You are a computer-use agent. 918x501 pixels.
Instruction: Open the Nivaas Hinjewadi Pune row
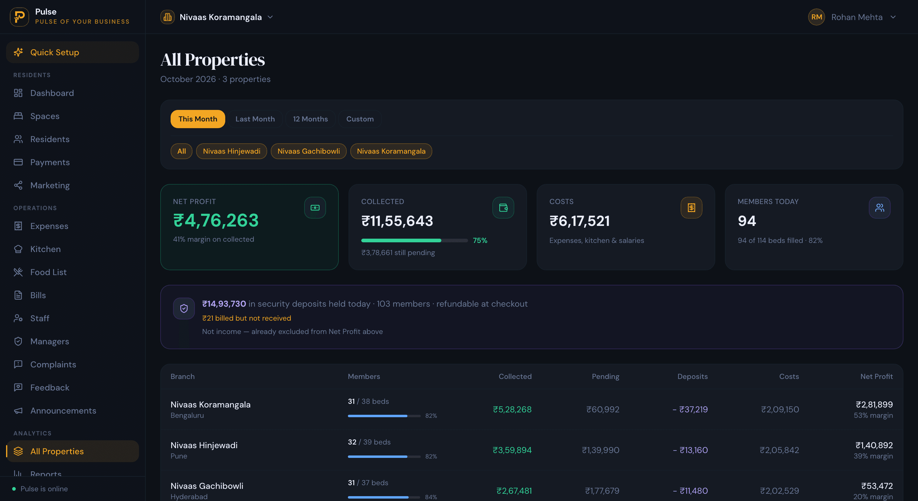pos(532,450)
